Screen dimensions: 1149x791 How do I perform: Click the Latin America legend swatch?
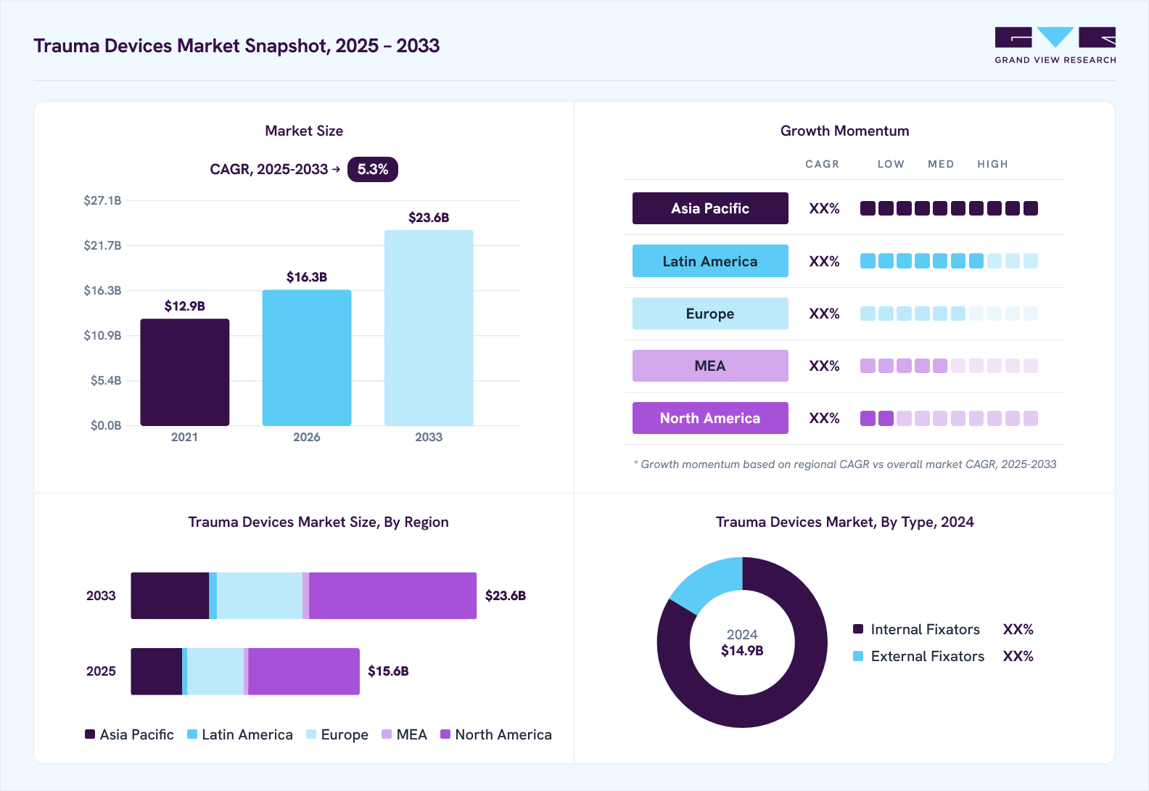[x=192, y=734]
